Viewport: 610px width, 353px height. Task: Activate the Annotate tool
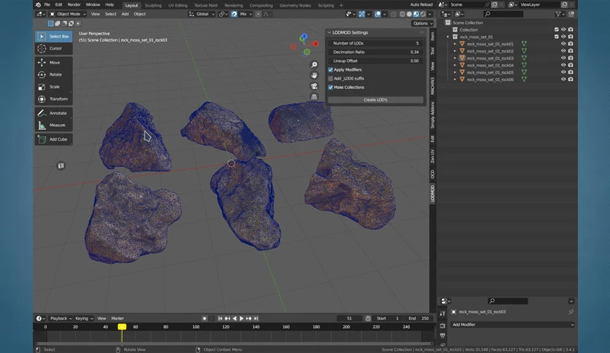click(x=54, y=113)
